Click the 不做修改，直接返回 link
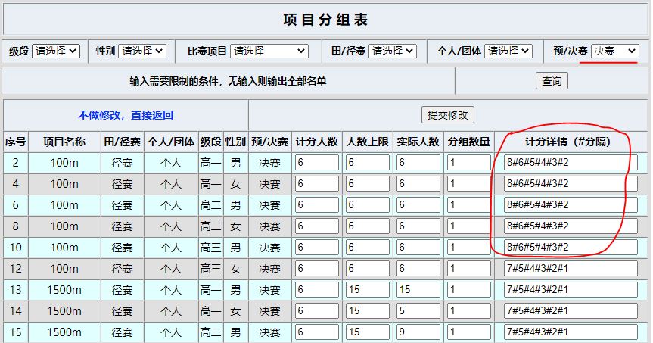The height and width of the screenshot is (343, 653). point(126,116)
